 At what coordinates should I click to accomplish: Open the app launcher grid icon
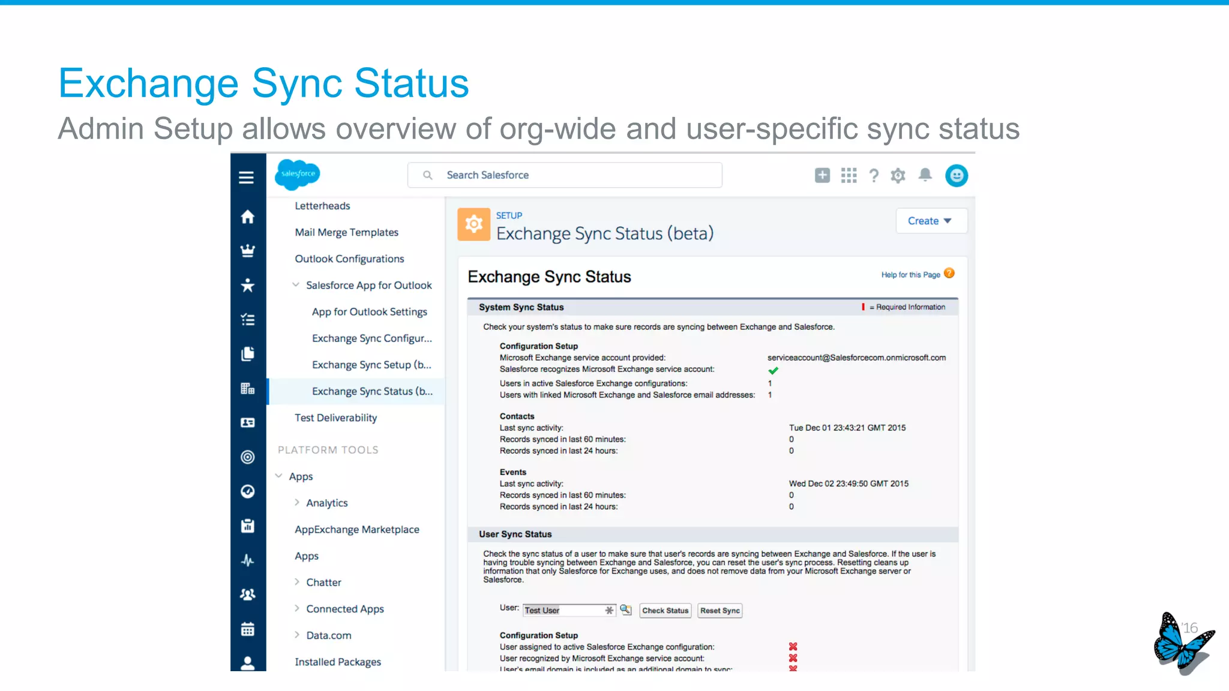pyautogui.click(x=849, y=175)
